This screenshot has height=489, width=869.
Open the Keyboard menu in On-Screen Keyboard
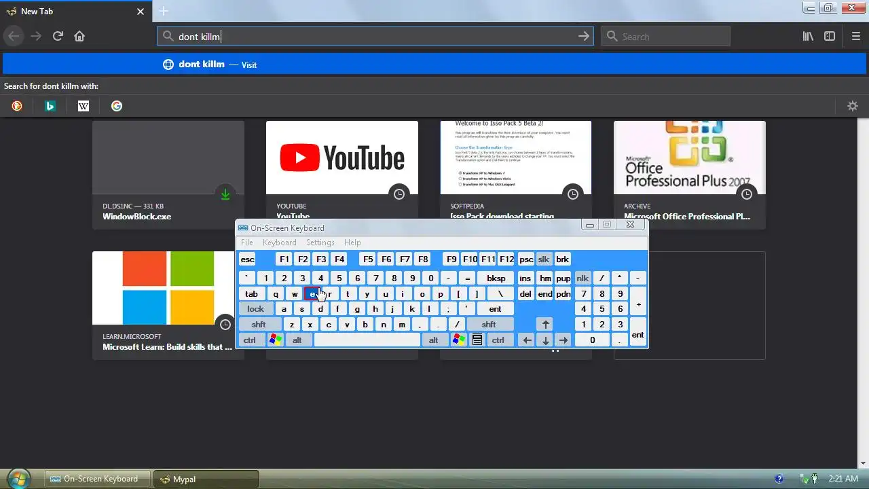click(x=280, y=242)
